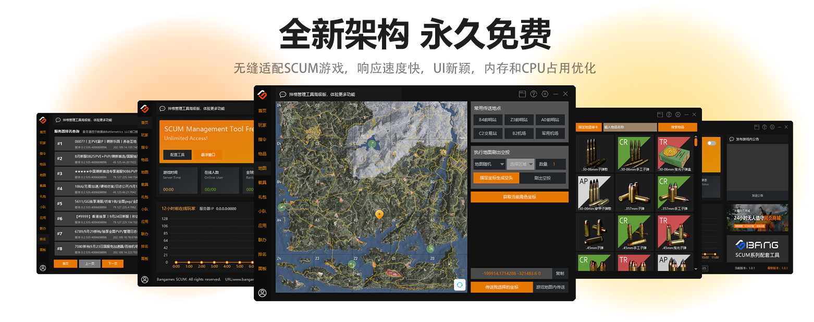Switch to the 物品 sidebar tab
Image resolution: width=814 pixels, height=322 pixels.
click(262, 154)
